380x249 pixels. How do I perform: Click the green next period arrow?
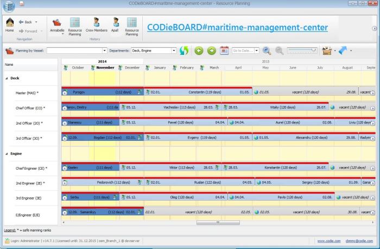click(x=212, y=51)
